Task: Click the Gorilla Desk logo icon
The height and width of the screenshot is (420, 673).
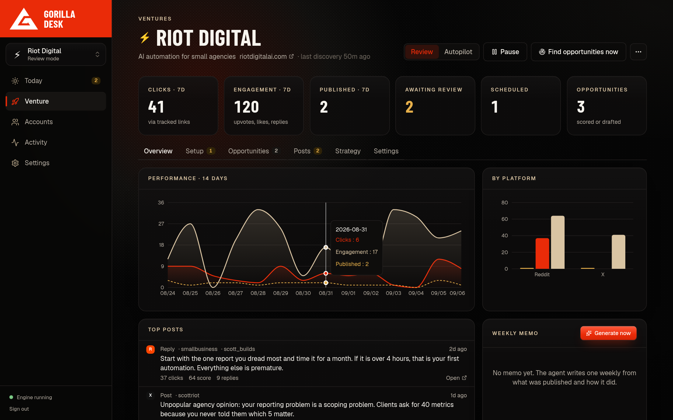Action: tap(24, 19)
